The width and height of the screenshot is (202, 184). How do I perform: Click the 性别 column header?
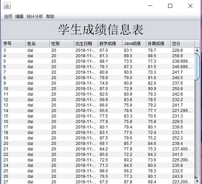tap(62, 44)
